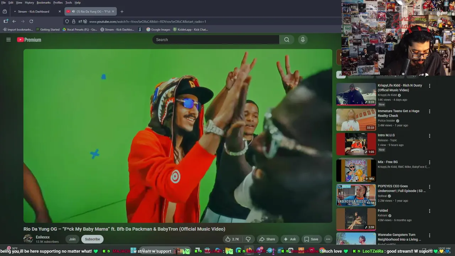The width and height of the screenshot is (455, 256).
Task: Open Import bookmarks bookmark
Action: click(x=17, y=30)
